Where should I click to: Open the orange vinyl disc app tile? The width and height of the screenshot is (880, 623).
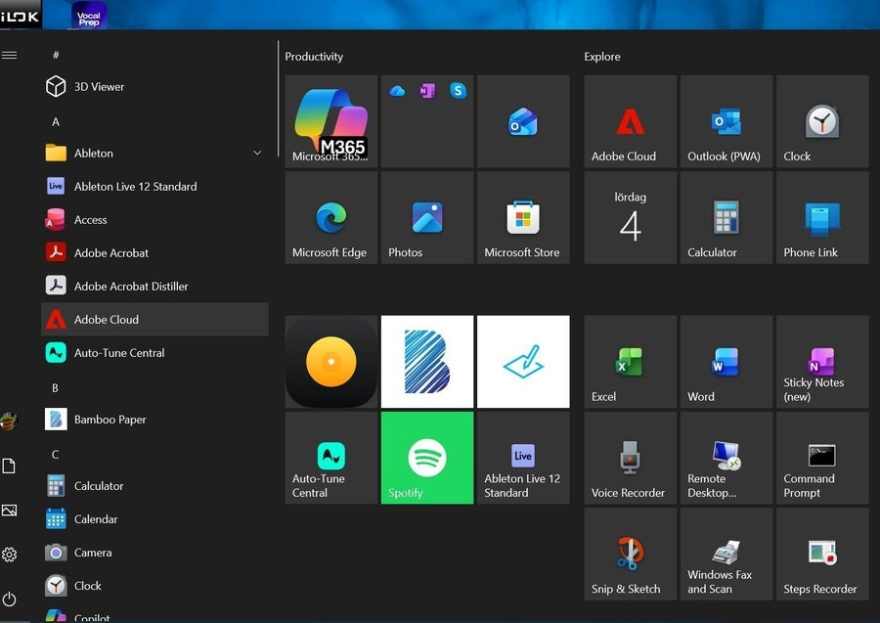coord(331,362)
